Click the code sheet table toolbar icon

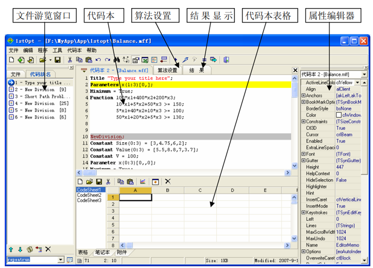click(x=154, y=60)
